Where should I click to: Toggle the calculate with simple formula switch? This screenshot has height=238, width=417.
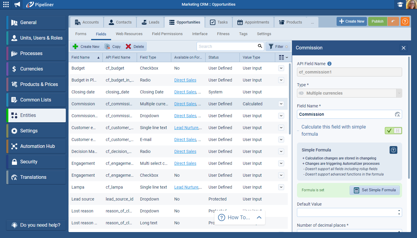point(393,131)
